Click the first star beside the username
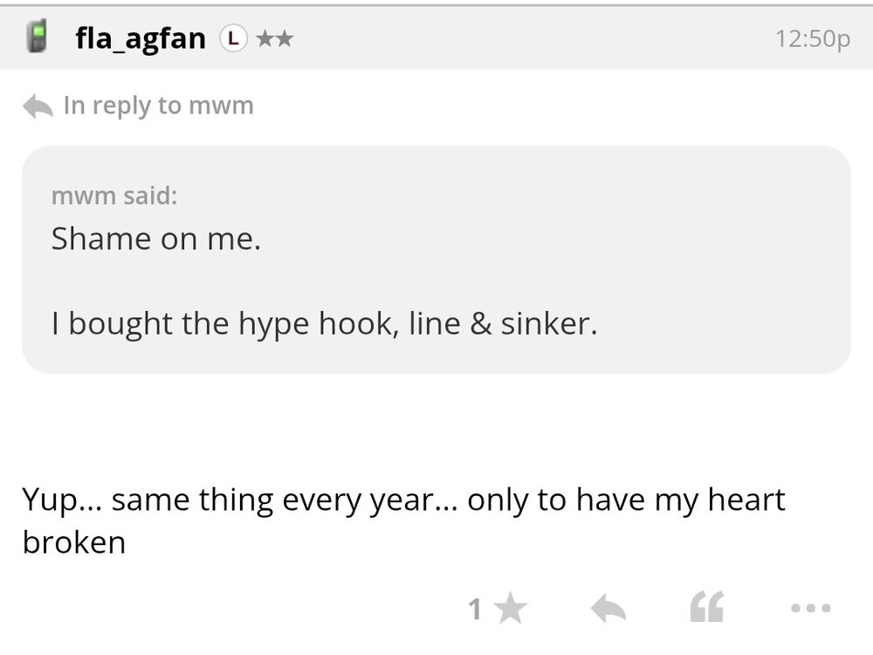Screen dimensions: 873x655 266,38
